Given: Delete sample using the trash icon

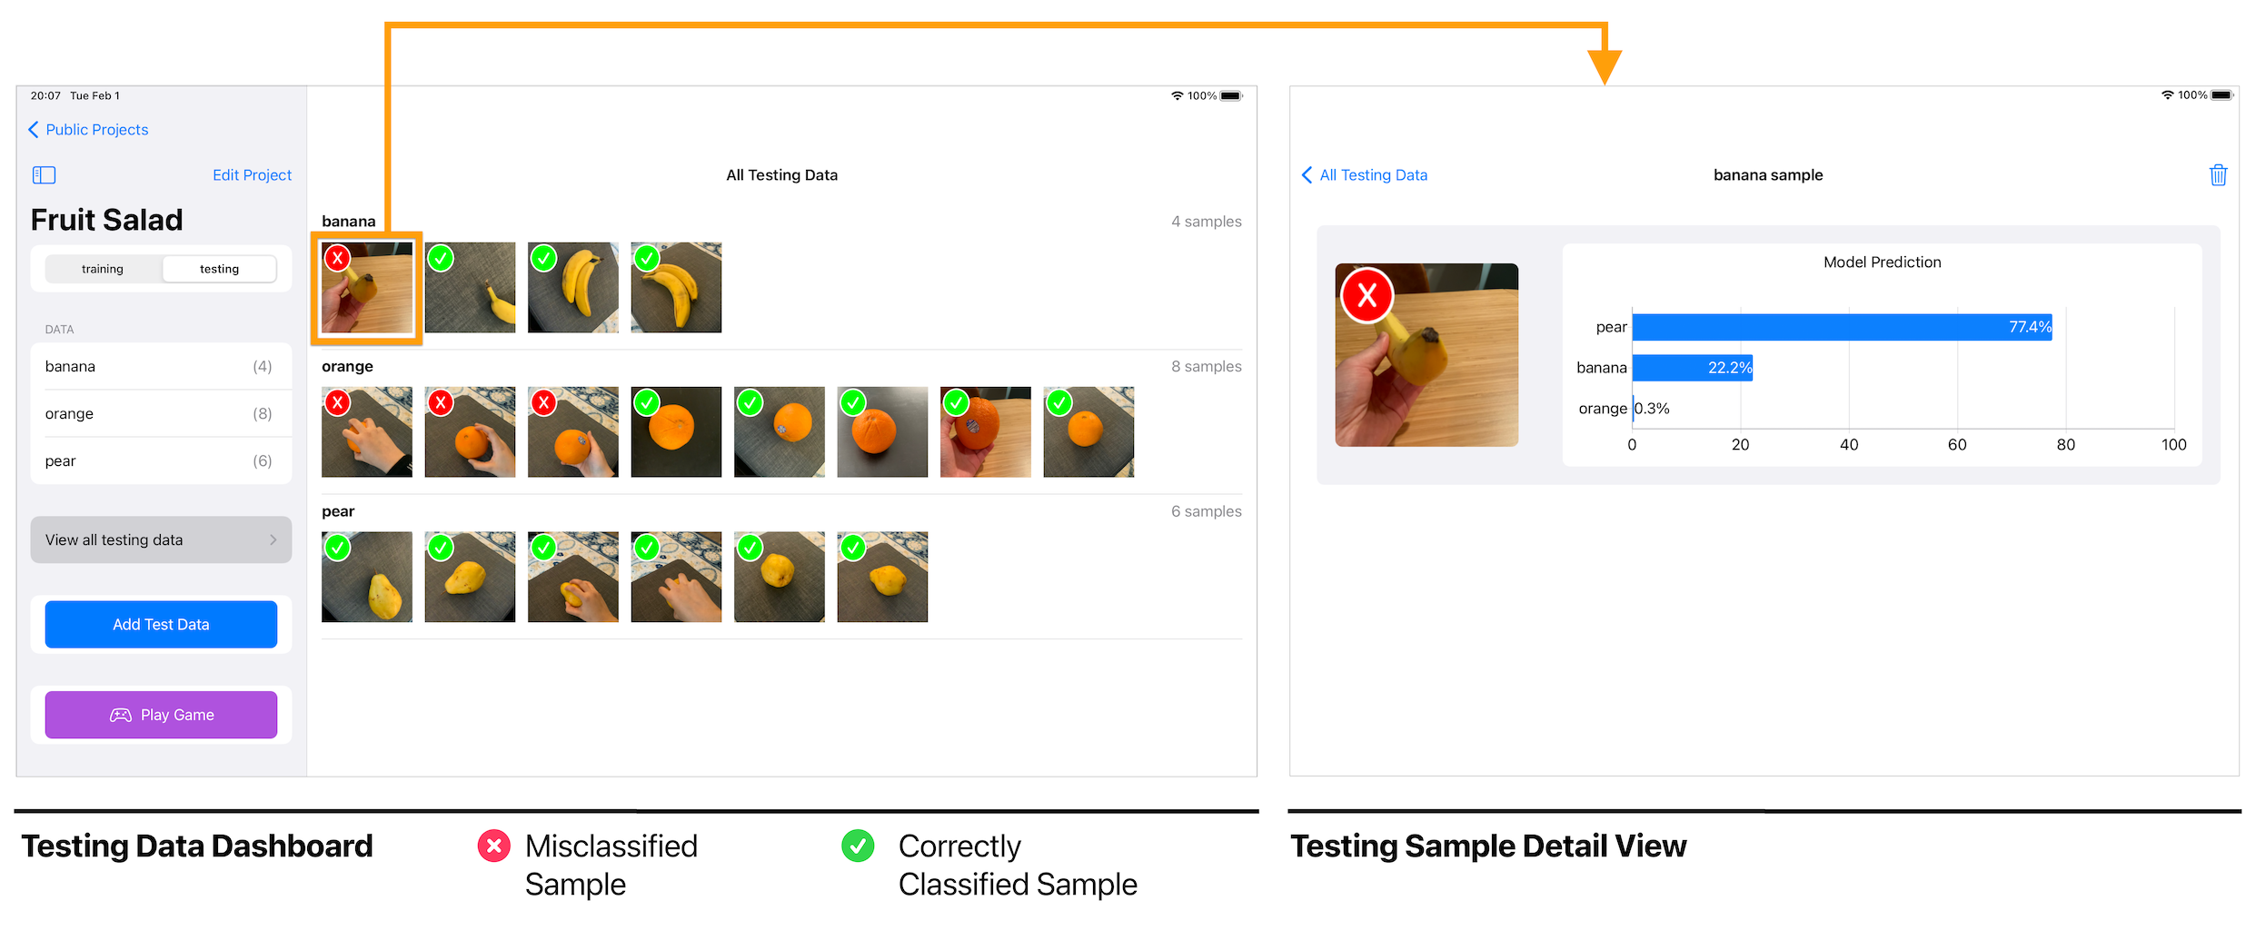Looking at the screenshot, I should coord(2218,175).
